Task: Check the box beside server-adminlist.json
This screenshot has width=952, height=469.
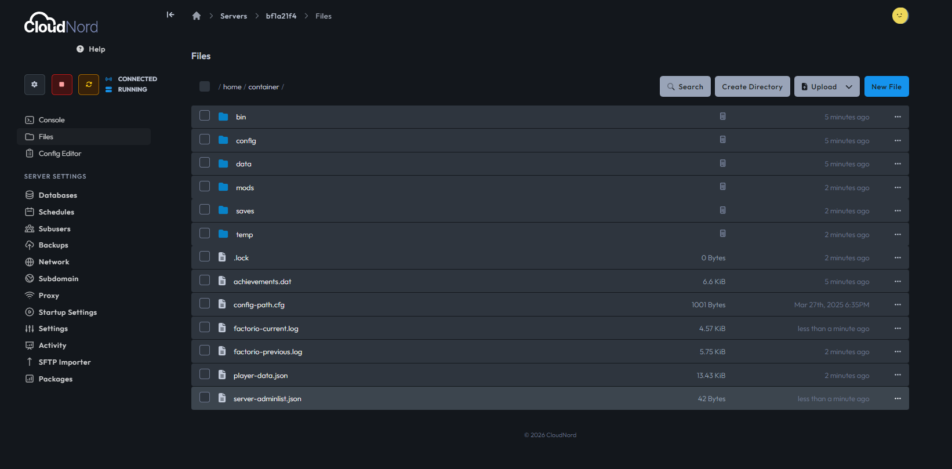Action: [205, 398]
